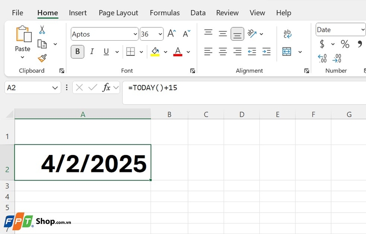This screenshot has height=234, width=366.
Task: Cancel formula entry with the X icon
Action: (79, 88)
